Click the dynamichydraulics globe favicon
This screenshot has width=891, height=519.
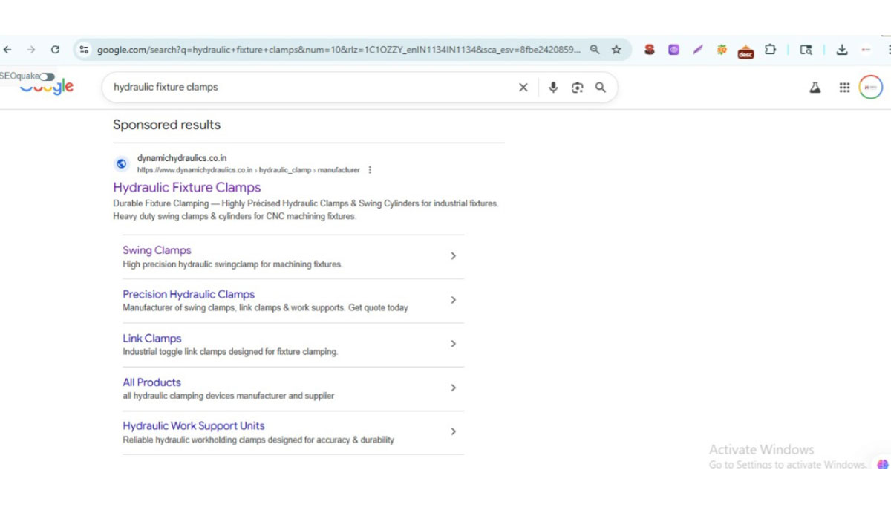pos(122,164)
